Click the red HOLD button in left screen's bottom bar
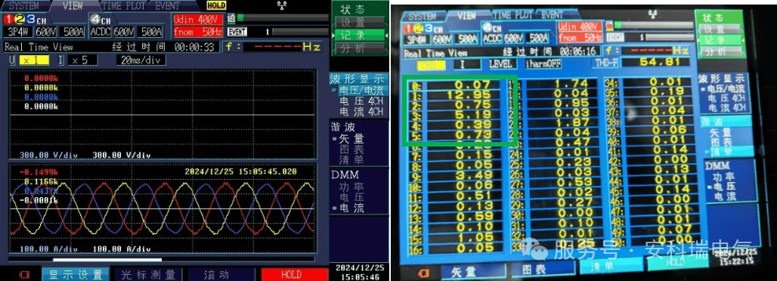The width and height of the screenshot is (777, 281). tap(295, 274)
